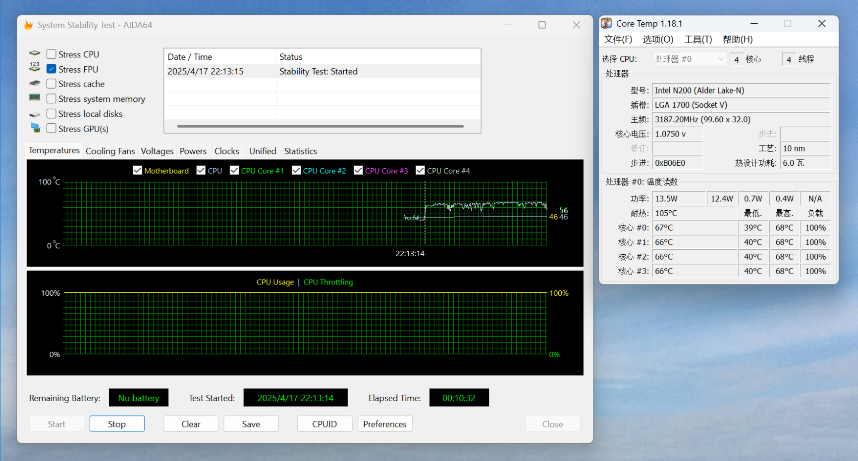858x461 pixels.
Task: Open the 帮助(H) menu in Core Temp
Action: [738, 39]
